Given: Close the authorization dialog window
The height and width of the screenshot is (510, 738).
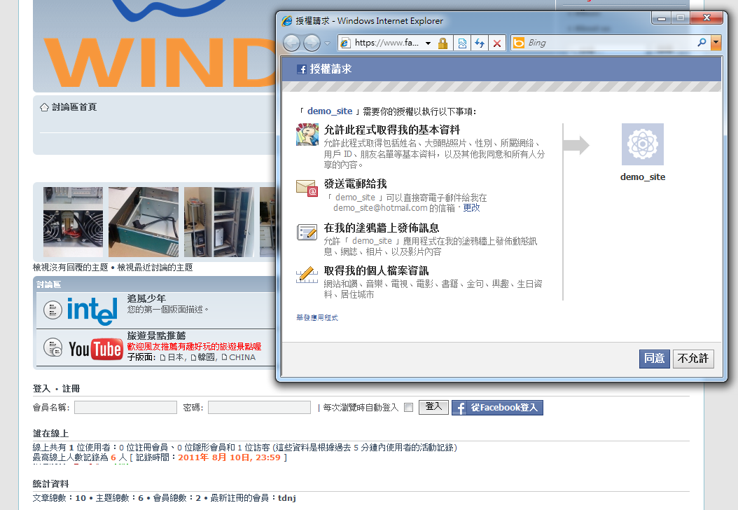Looking at the screenshot, I should 706,18.
